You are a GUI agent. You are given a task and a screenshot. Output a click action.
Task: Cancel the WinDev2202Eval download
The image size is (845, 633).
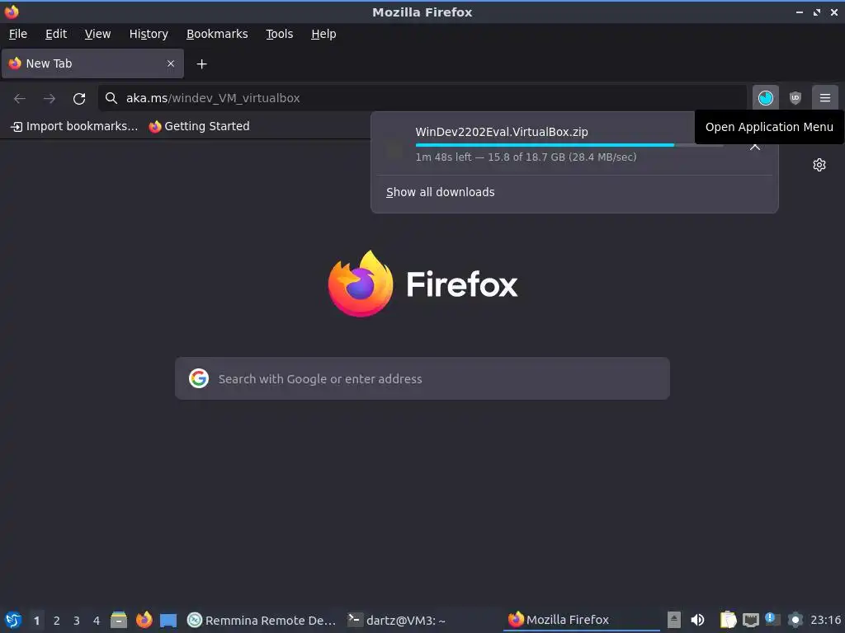(x=755, y=147)
